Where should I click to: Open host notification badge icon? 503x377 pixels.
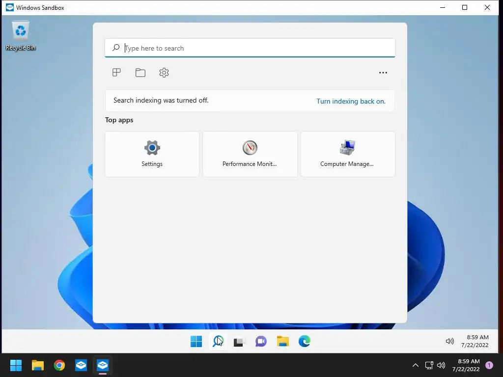click(x=489, y=365)
